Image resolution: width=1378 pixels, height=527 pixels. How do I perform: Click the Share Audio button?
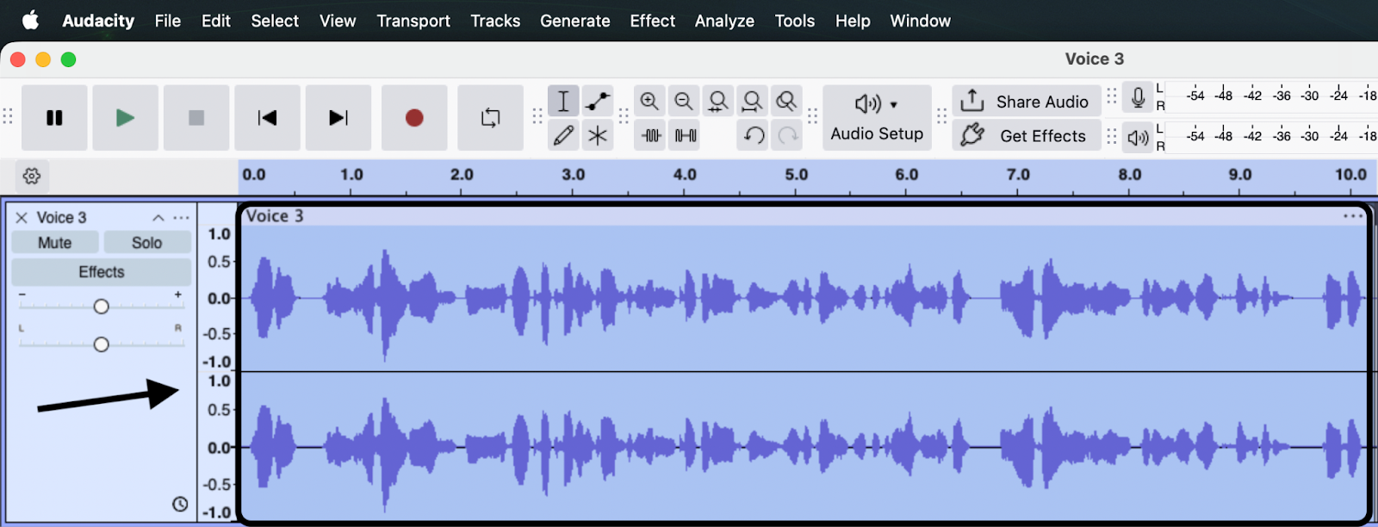(1026, 102)
